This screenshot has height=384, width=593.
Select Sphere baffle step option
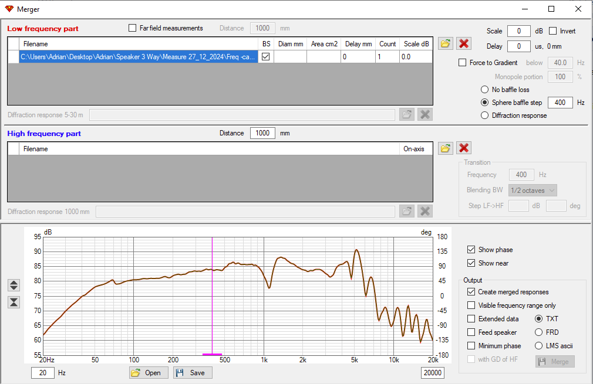click(484, 103)
